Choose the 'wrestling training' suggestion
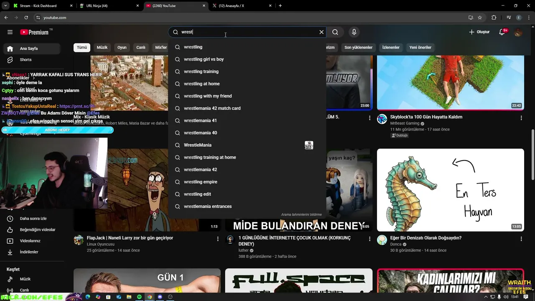 [247, 71]
